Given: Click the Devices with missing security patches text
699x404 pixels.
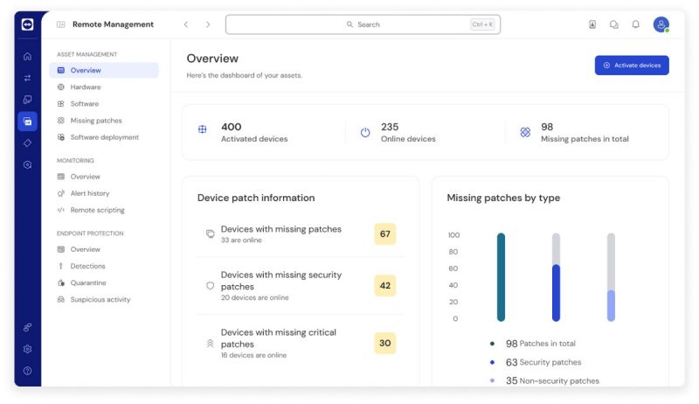Looking at the screenshot, I should pyautogui.click(x=280, y=281).
